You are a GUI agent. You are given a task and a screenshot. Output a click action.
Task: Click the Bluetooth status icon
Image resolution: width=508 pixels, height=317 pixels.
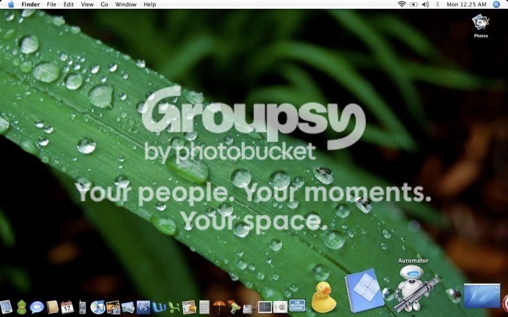click(x=437, y=4)
